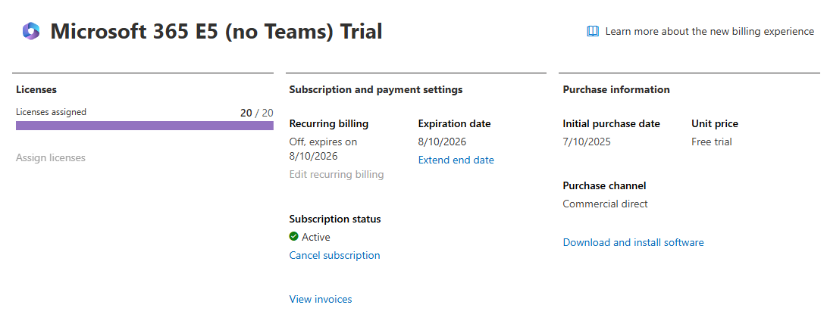
Task: Click the Active status text
Action: (316, 237)
